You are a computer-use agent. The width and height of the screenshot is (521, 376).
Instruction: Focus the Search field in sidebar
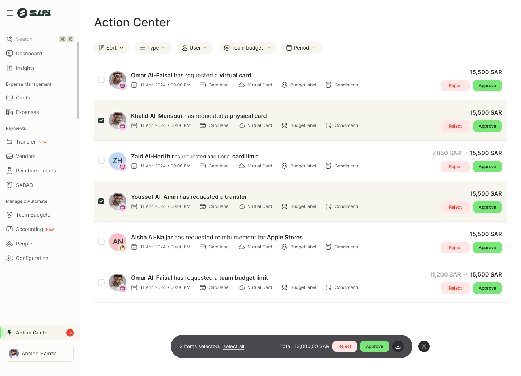(x=40, y=39)
